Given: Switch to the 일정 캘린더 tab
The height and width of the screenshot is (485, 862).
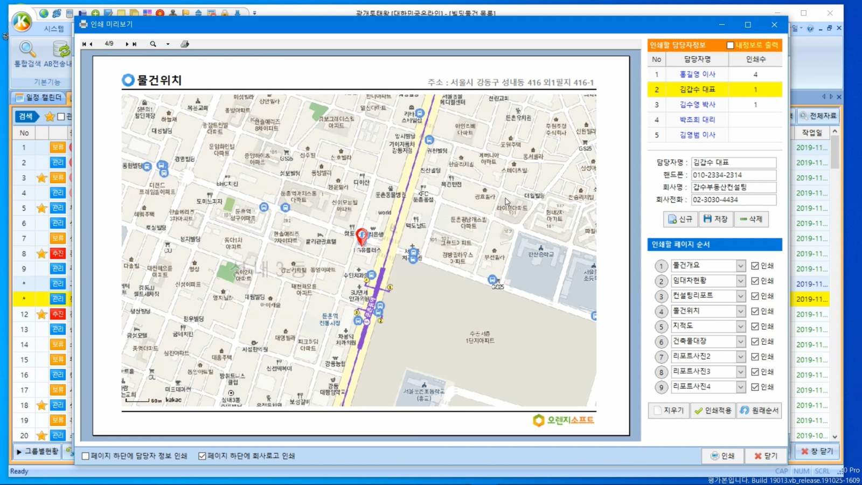Looking at the screenshot, I should [x=39, y=98].
